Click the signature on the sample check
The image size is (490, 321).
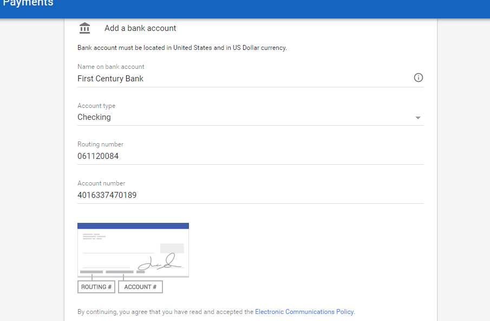point(159,262)
